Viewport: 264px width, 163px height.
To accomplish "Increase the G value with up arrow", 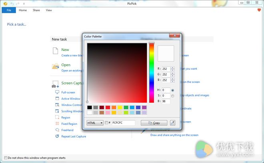I will [x=172, y=73].
